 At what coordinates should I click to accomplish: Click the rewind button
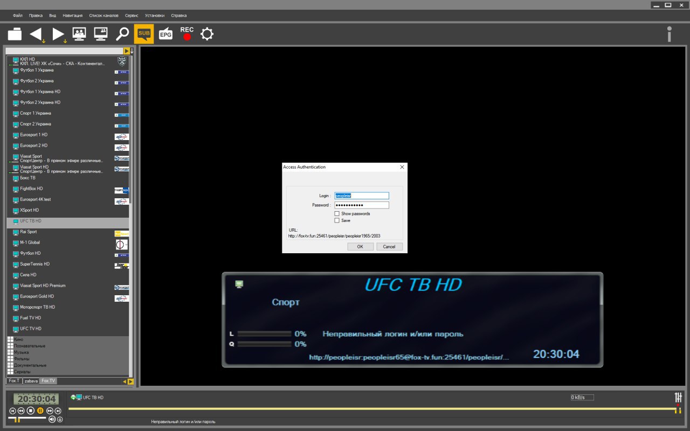point(21,411)
